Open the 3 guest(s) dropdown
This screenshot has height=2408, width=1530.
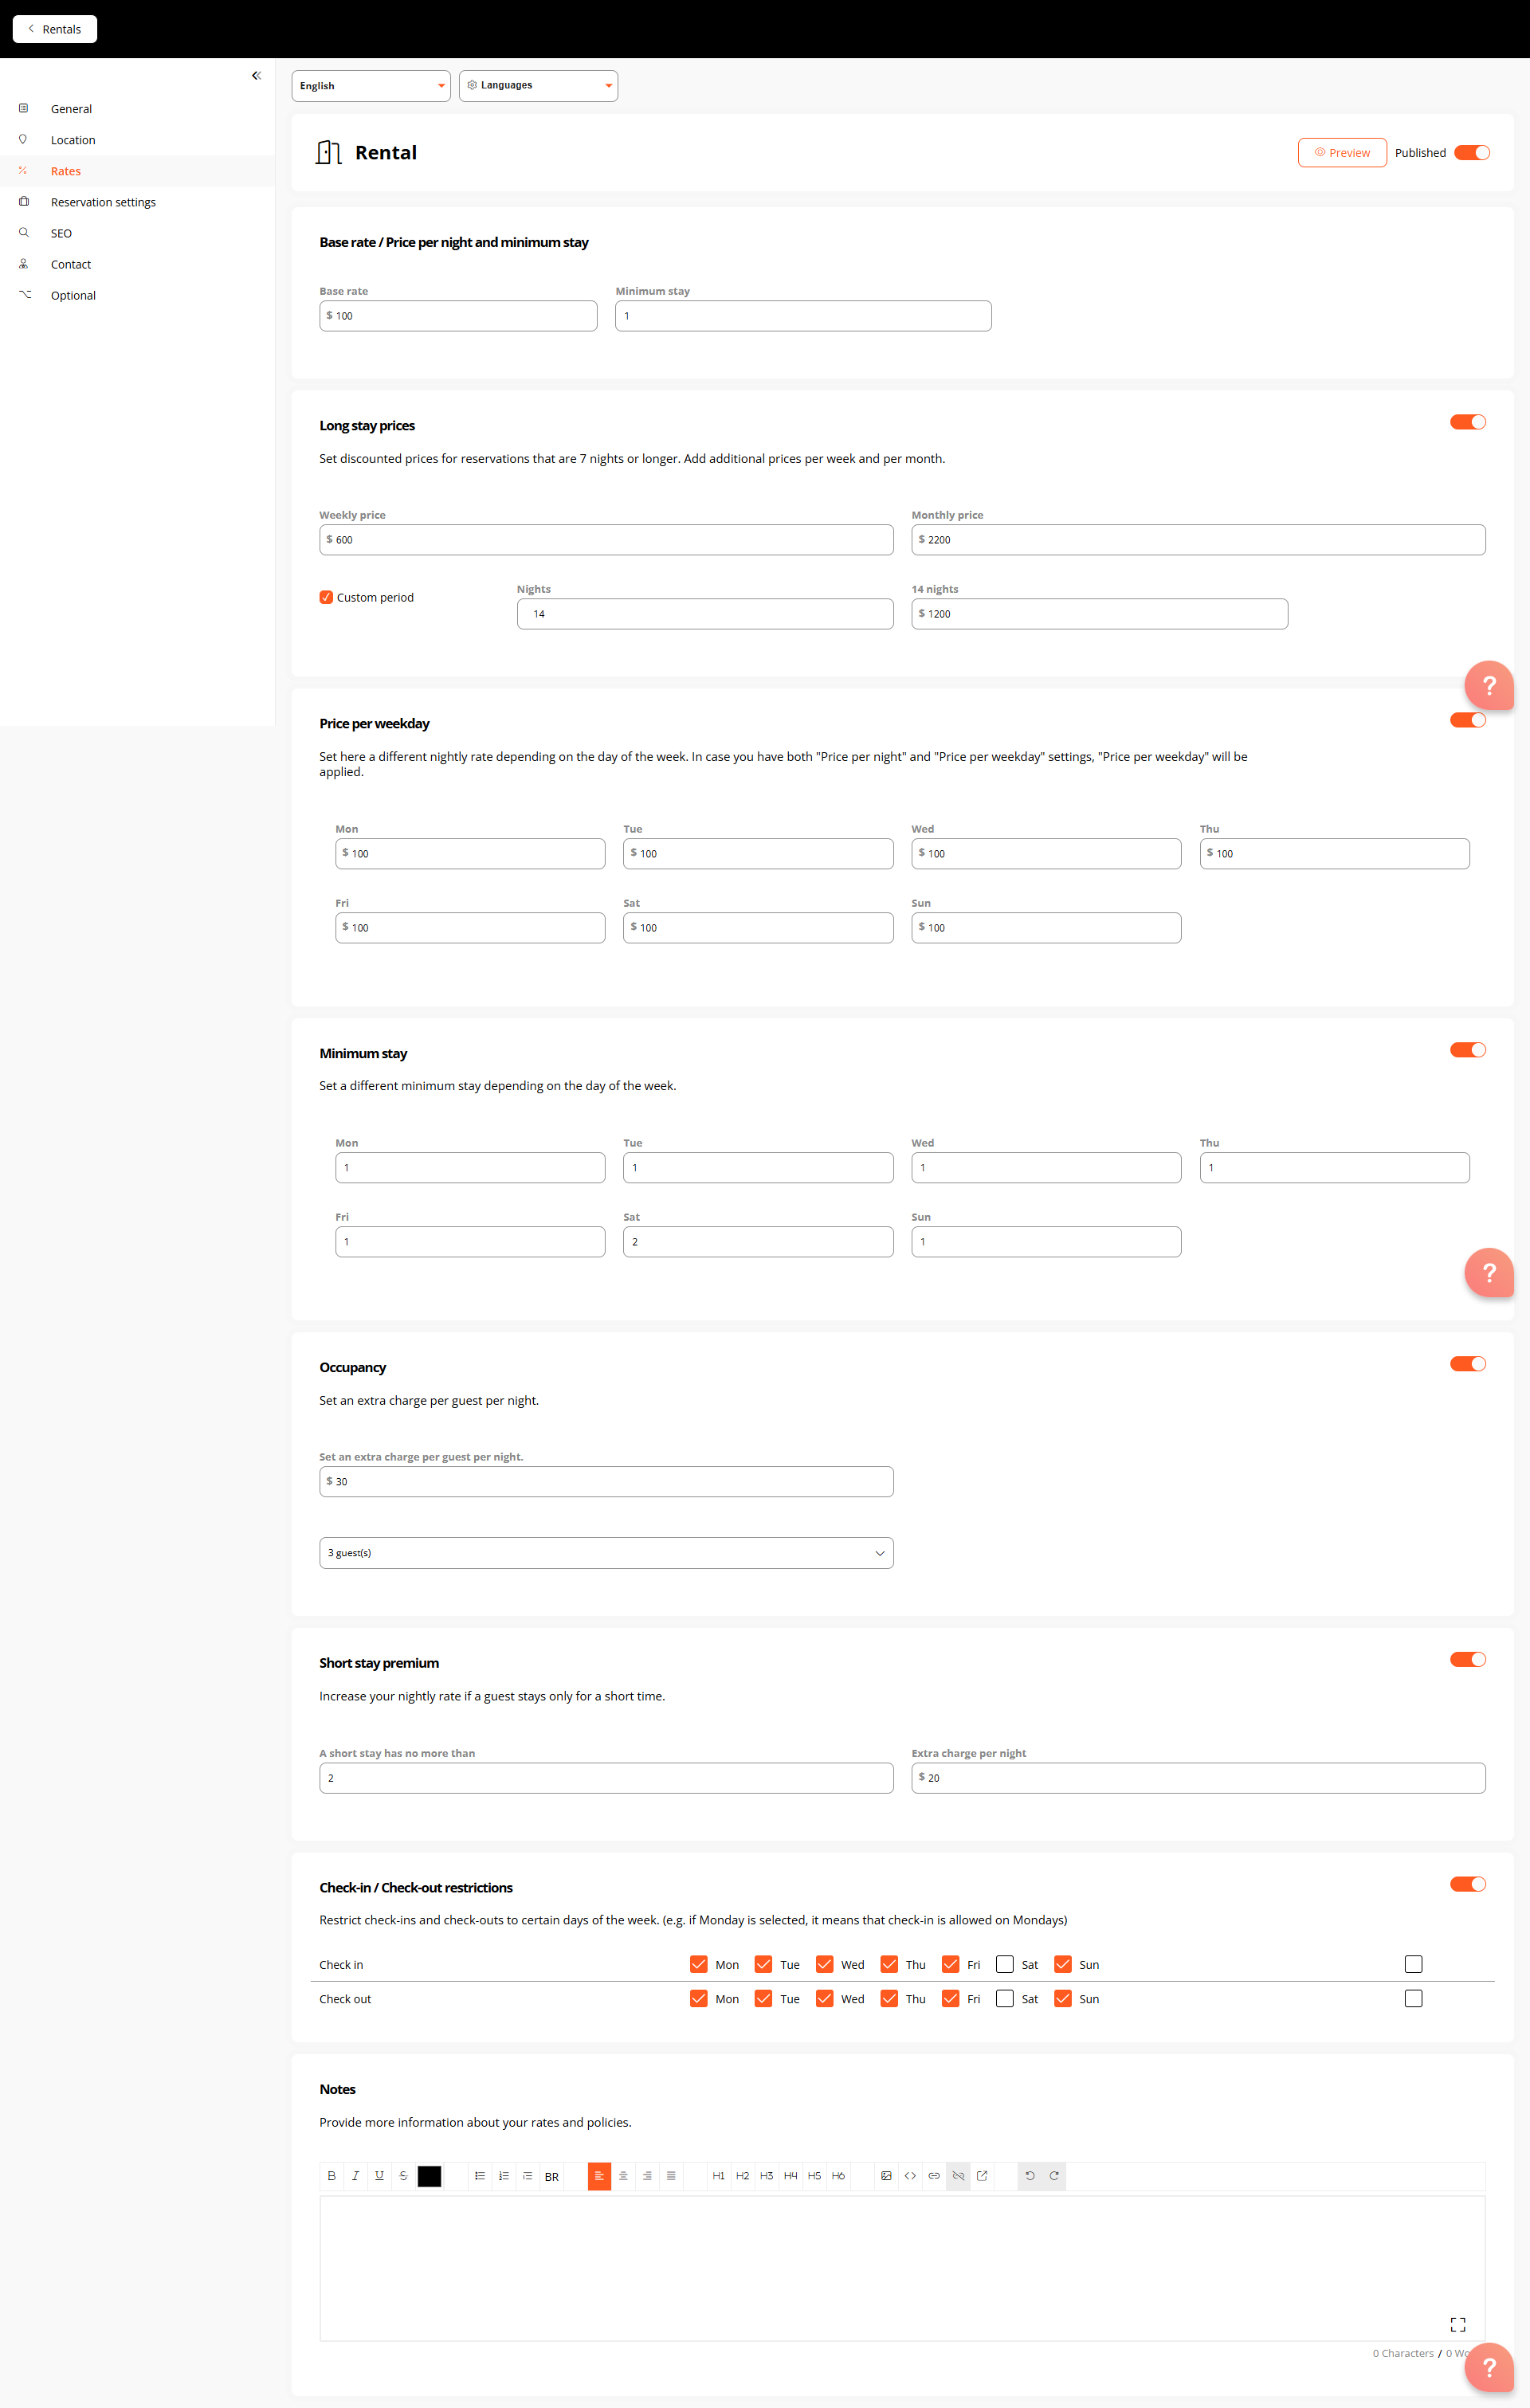(606, 1553)
